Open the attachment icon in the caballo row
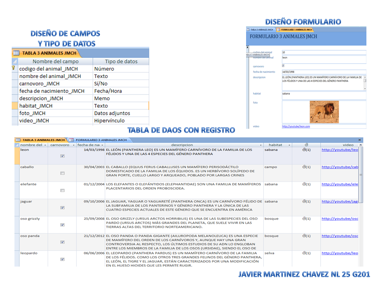Image resolution: width=375 pixels, height=281 pixels. click(x=304, y=167)
